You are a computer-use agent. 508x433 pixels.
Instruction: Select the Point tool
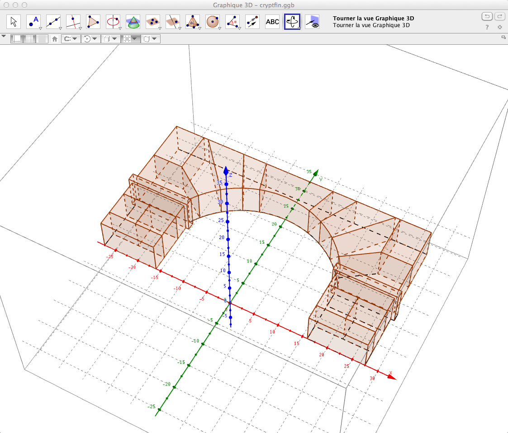coord(33,22)
